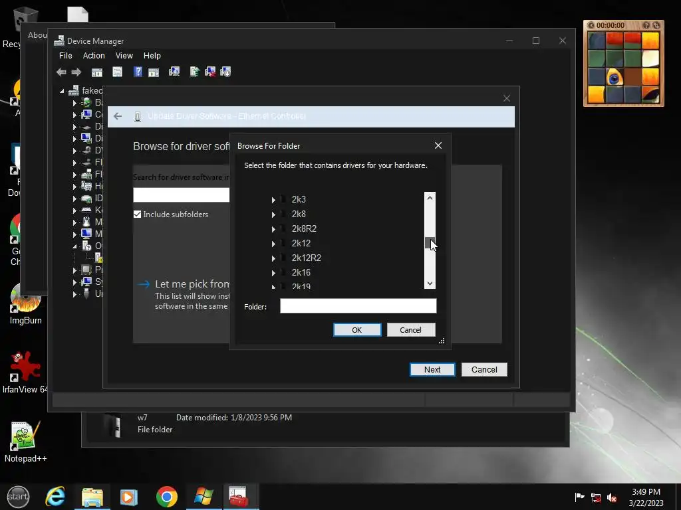681x510 pixels.
Task: Click Cancel in the Update Driver wizard
Action: (484, 369)
